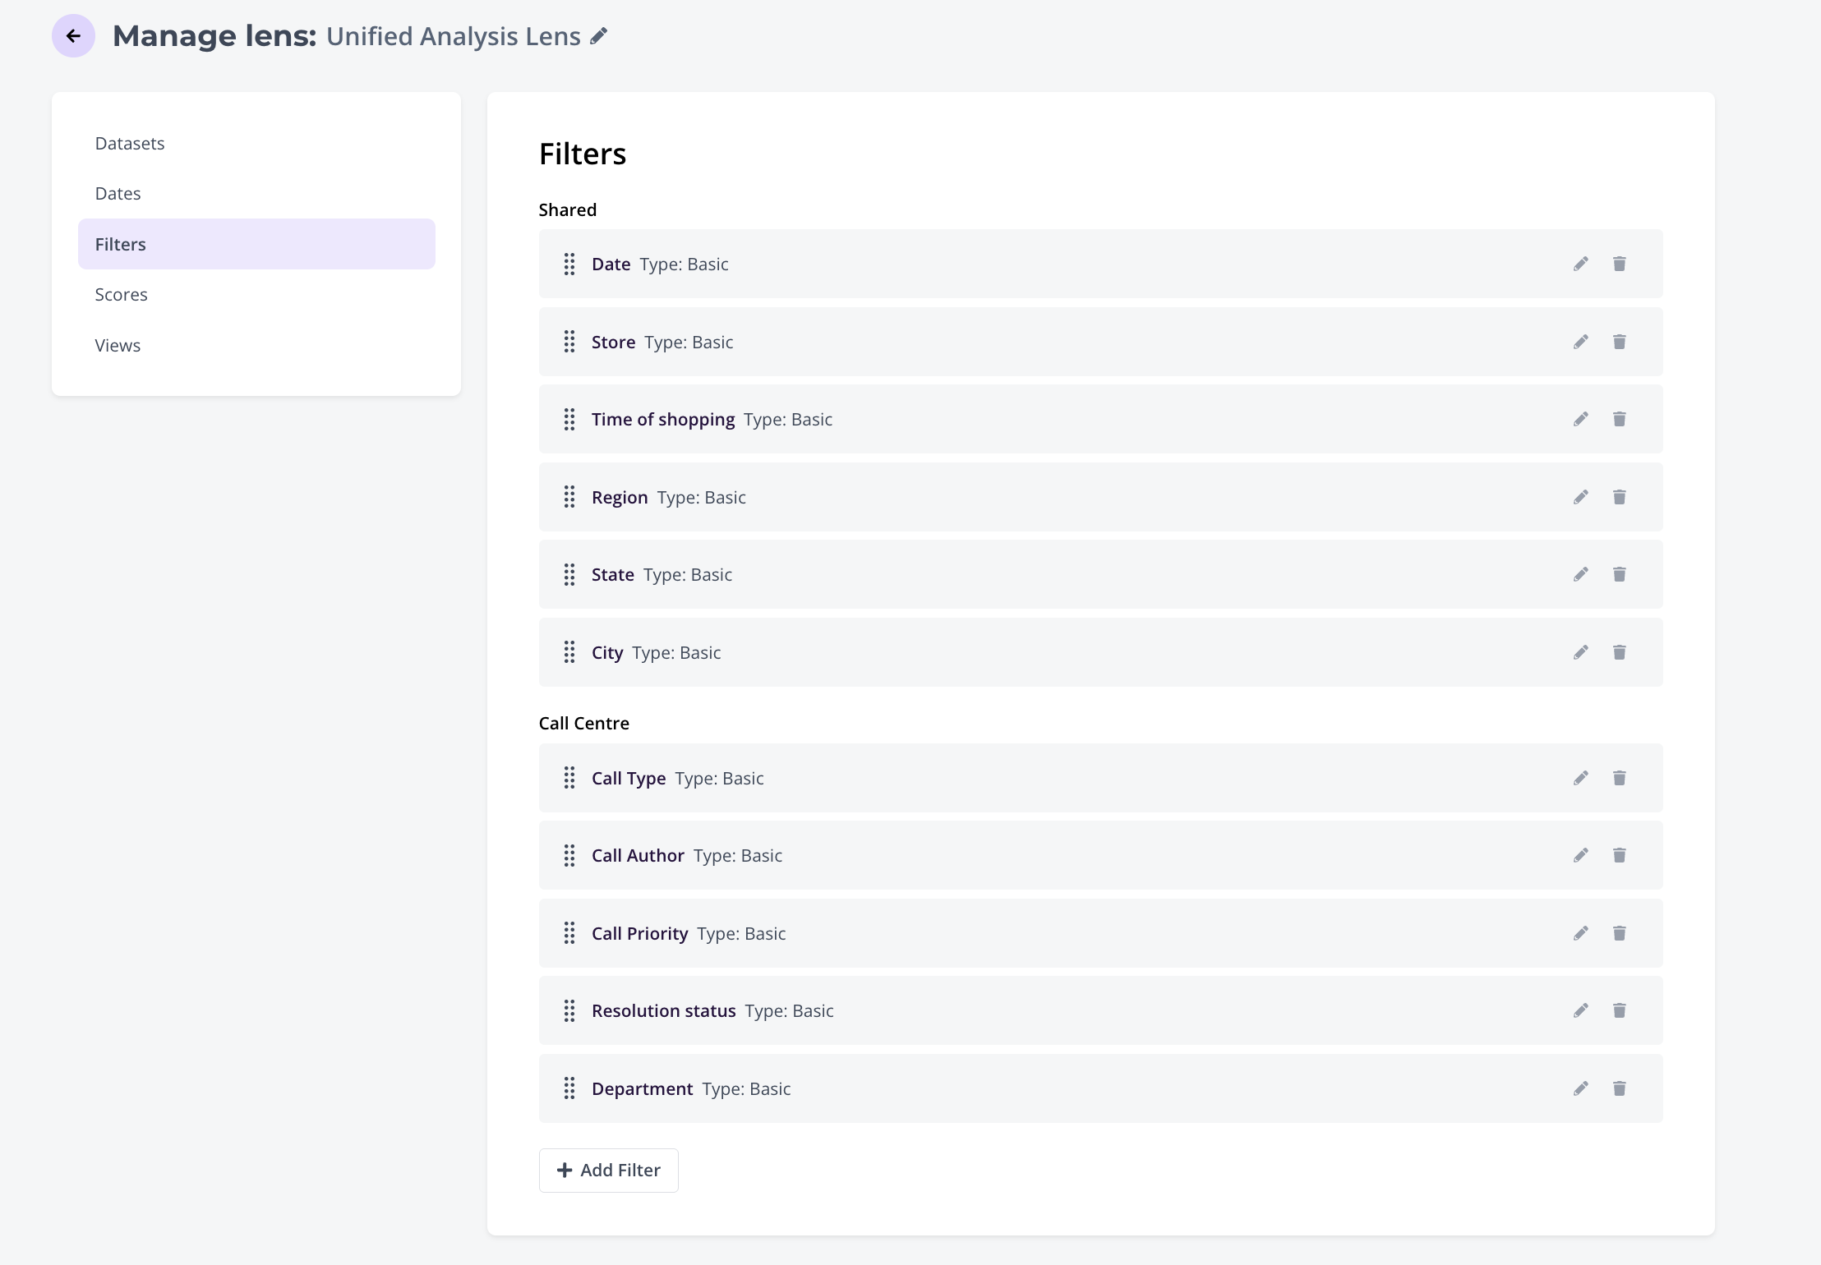Click the State filter drag handle

(x=569, y=574)
